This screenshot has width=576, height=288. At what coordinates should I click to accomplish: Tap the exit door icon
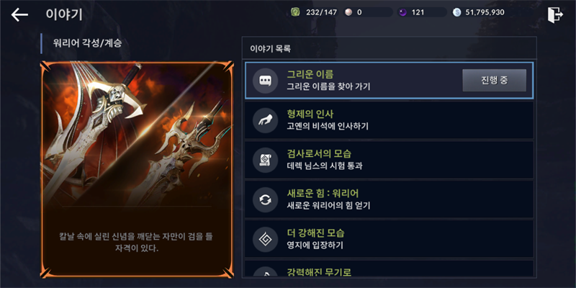click(x=554, y=15)
